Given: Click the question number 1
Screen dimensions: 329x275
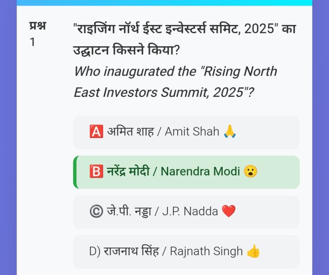Looking at the screenshot, I should (x=32, y=42).
